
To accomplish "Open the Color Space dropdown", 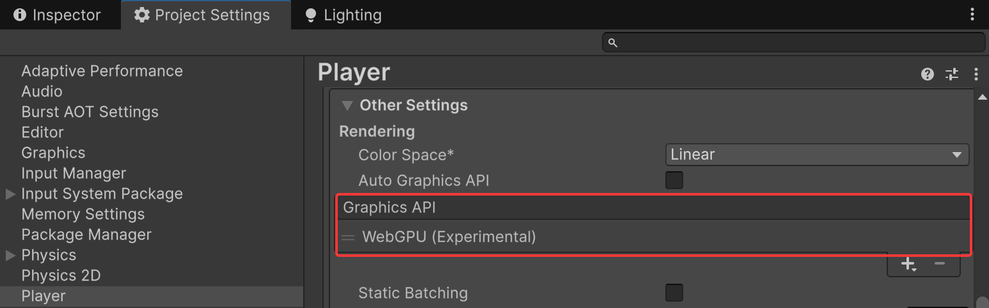I will (x=817, y=155).
